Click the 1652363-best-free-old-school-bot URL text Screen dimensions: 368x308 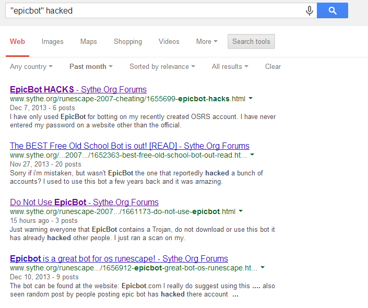click(x=128, y=155)
